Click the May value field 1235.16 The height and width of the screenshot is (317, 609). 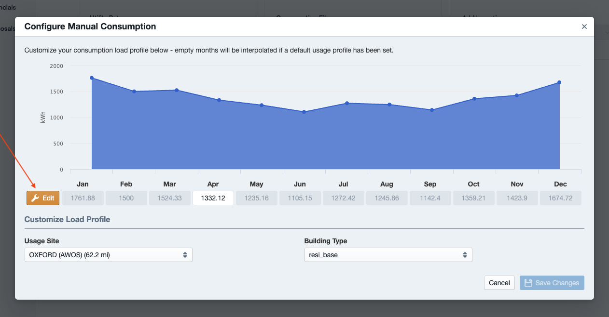(x=257, y=198)
